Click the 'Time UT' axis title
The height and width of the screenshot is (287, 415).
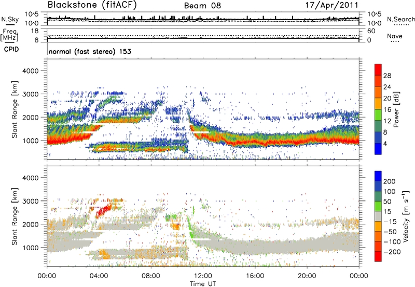coord(203,284)
